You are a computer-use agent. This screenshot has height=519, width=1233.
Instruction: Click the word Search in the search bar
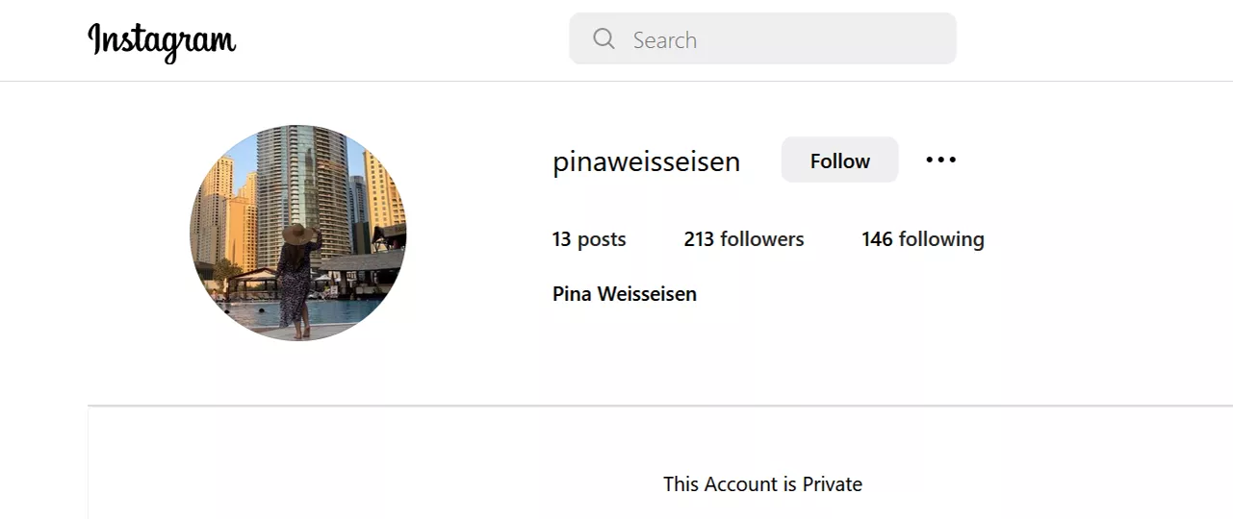[x=664, y=40]
